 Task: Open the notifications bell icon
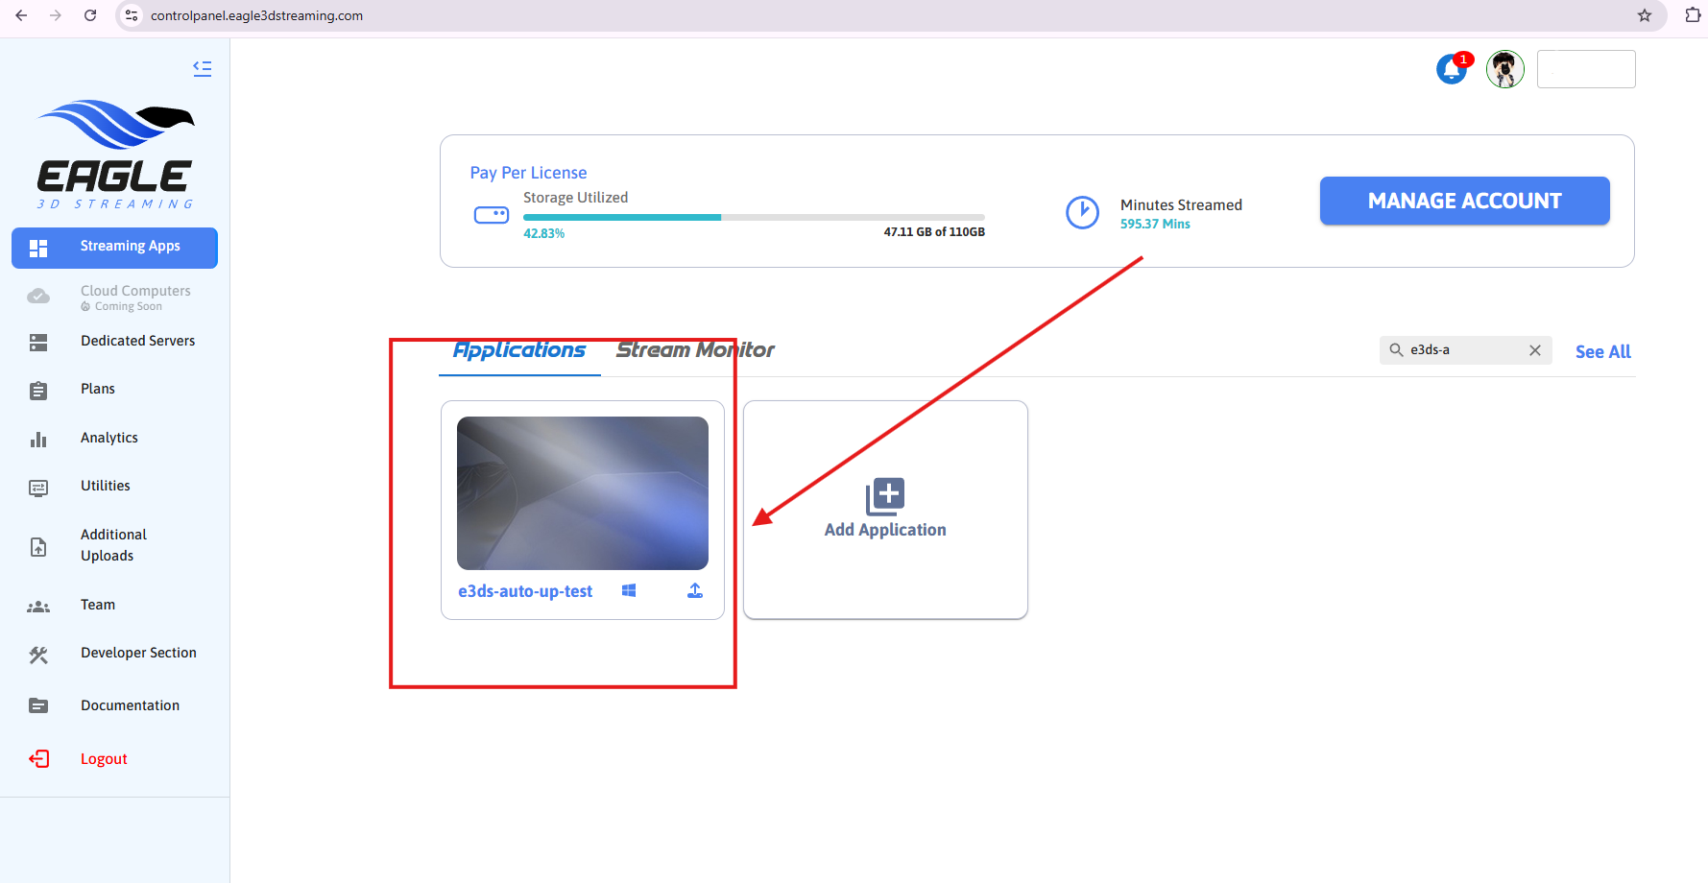pyautogui.click(x=1451, y=69)
